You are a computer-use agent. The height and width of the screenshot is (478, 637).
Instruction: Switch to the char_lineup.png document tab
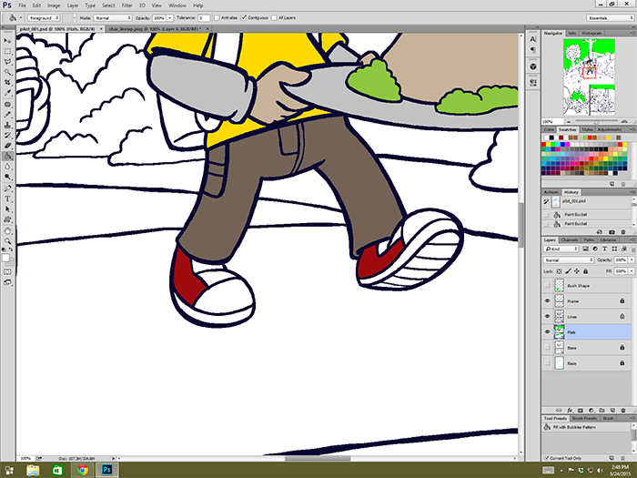[x=157, y=29]
